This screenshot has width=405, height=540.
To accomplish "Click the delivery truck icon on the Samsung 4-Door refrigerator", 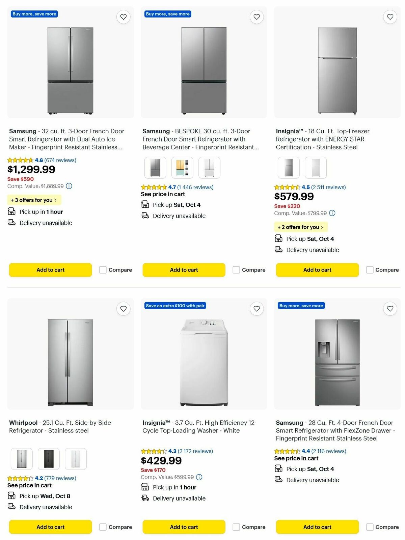I will coord(279,480).
